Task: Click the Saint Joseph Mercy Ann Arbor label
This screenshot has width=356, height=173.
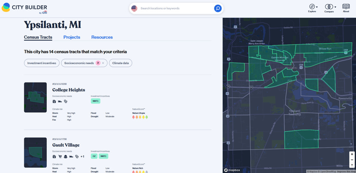Action: coord(257,42)
